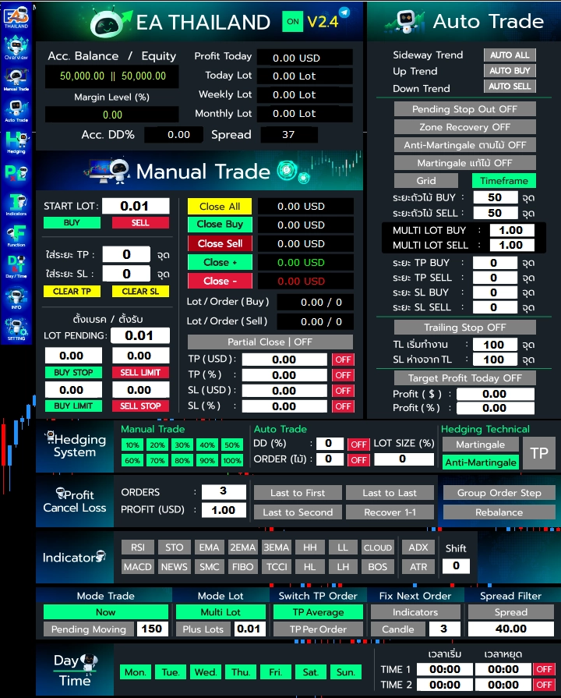
Task: Toggle Monday trading day
Action: tap(136, 671)
